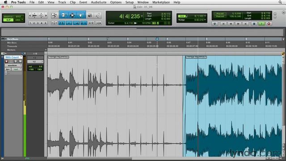286x161 pixels.
Task: Solo the With Count track
Action: coord(16,61)
